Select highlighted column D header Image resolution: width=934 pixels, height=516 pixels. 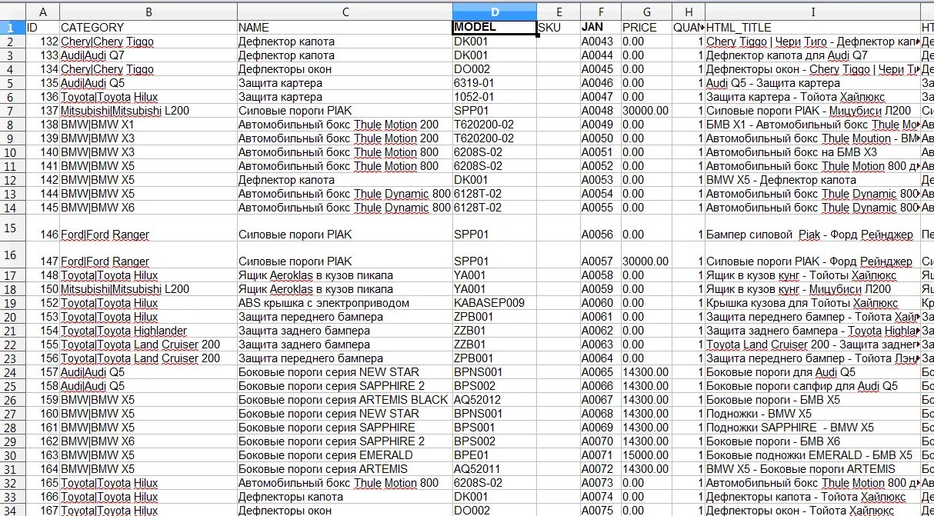(x=495, y=12)
